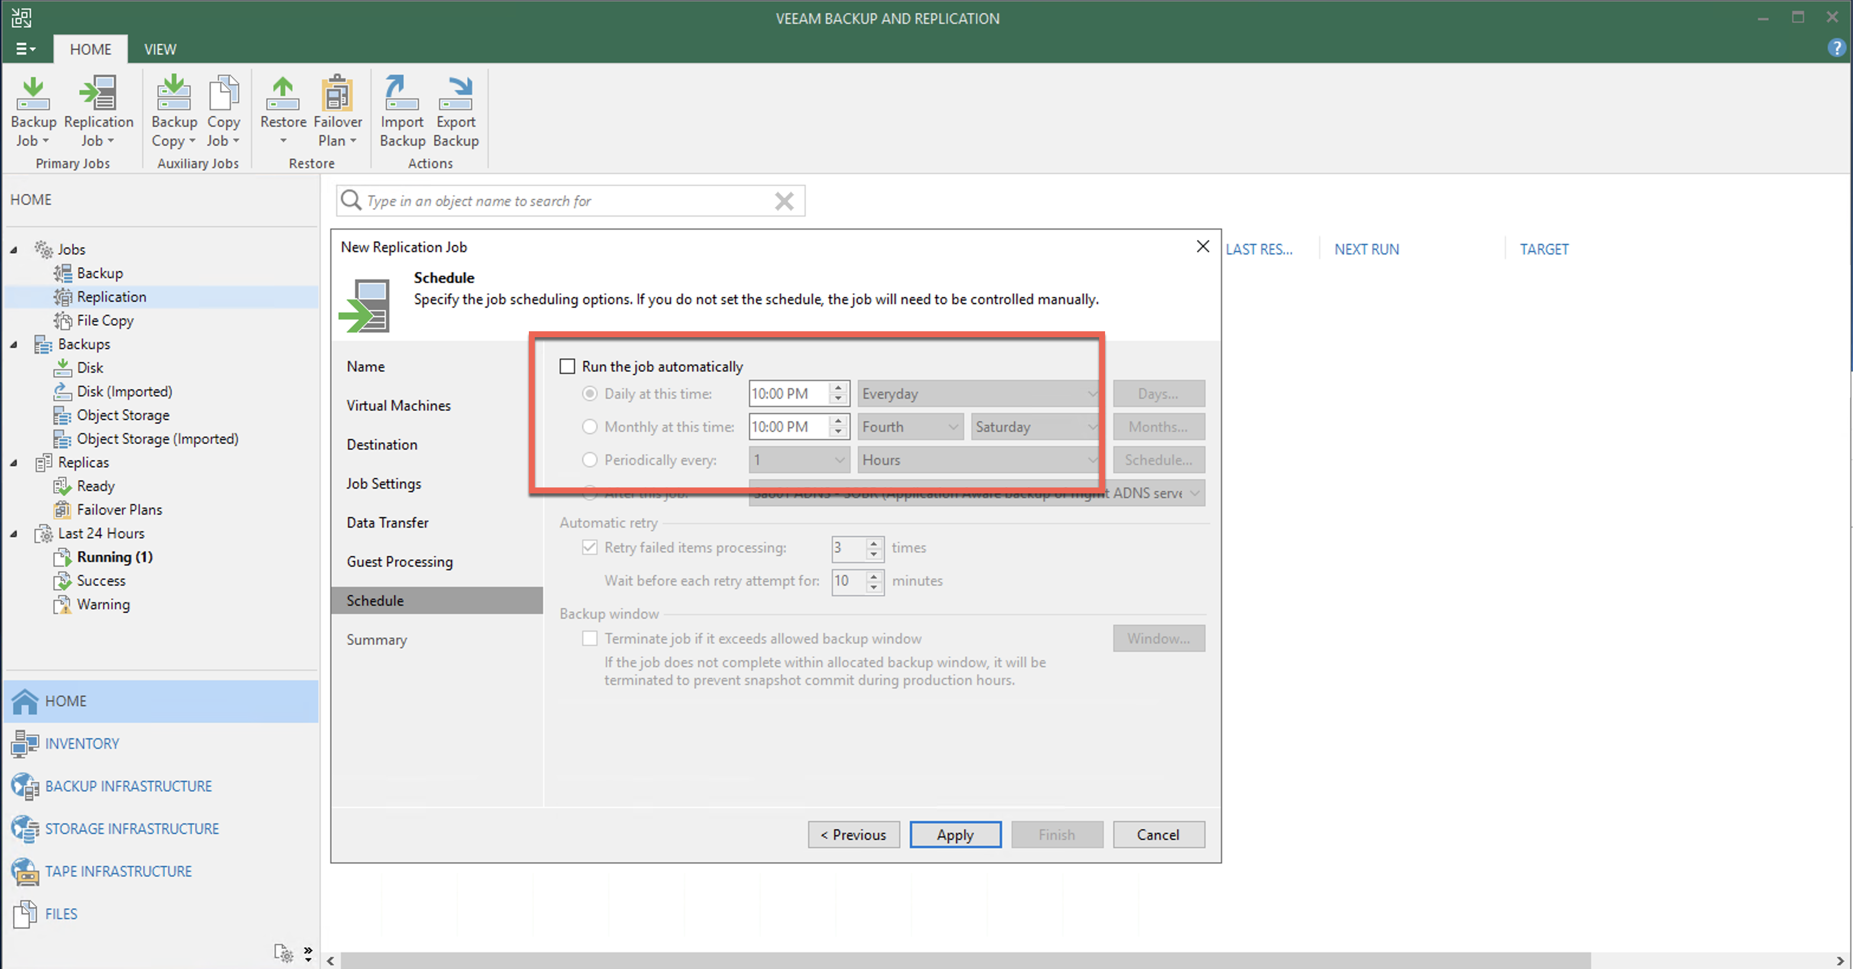Select Periodically every radio option
The width and height of the screenshot is (1854, 969).
(589, 459)
